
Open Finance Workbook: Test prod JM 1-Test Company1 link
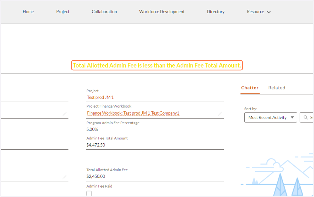[x=133, y=113]
